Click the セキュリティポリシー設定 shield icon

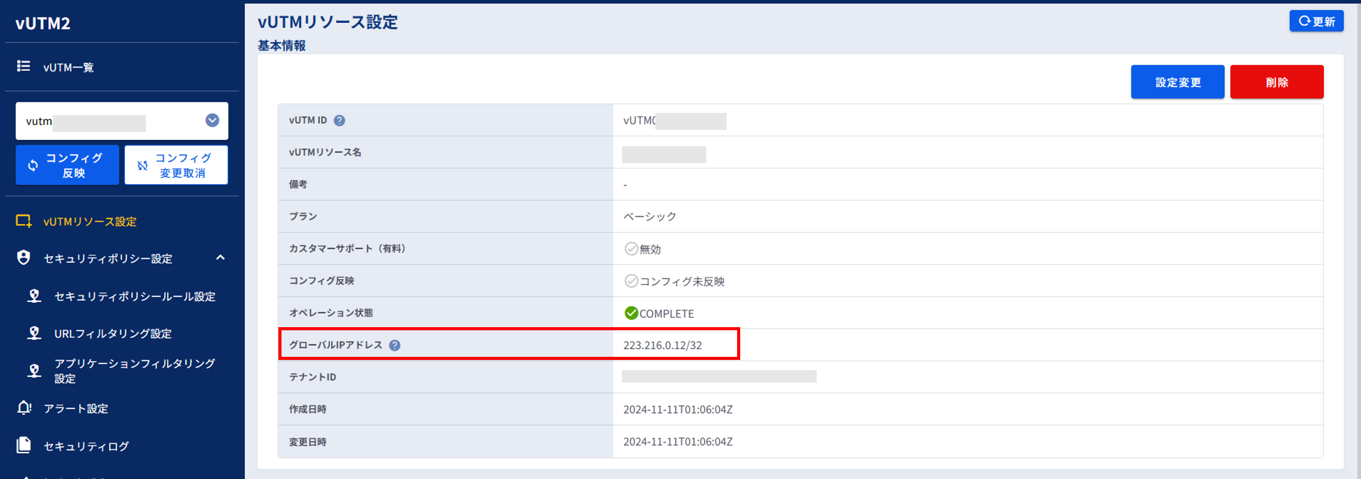click(x=23, y=258)
